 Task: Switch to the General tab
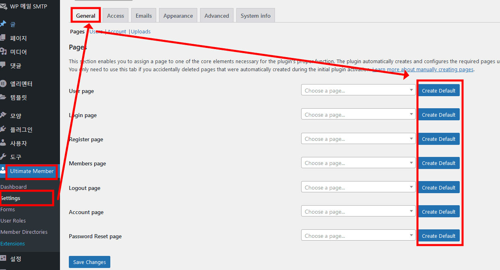pos(86,16)
